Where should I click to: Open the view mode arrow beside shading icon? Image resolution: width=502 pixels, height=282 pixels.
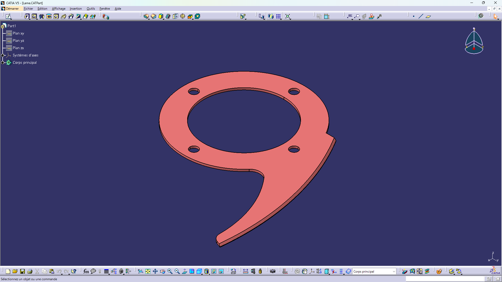[x=209, y=274]
